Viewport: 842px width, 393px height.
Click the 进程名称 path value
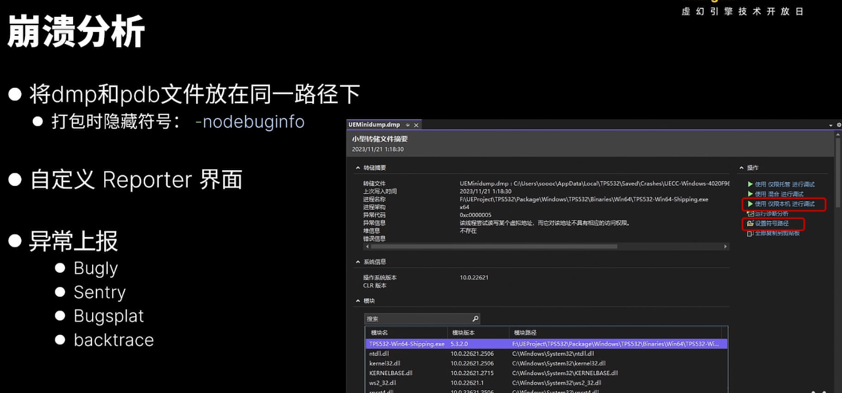584,199
